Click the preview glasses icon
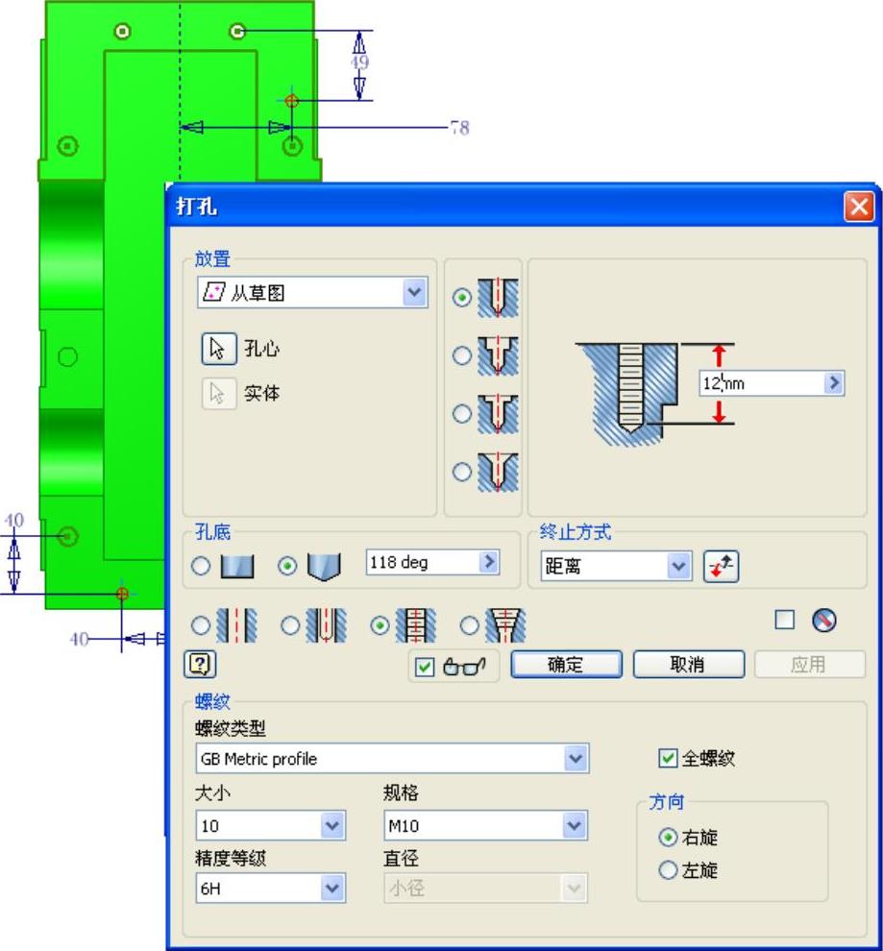This screenshot has height=951, width=883. tap(464, 667)
